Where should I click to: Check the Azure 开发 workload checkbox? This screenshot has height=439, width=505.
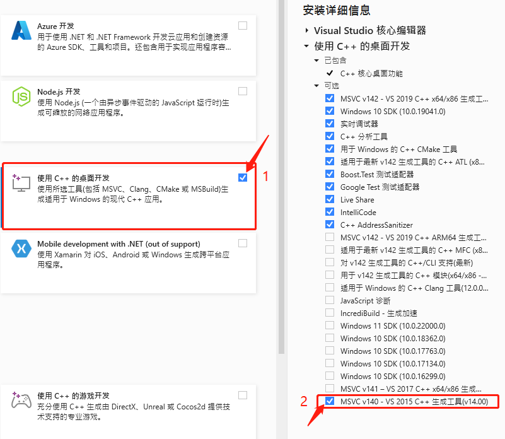pyautogui.click(x=243, y=25)
